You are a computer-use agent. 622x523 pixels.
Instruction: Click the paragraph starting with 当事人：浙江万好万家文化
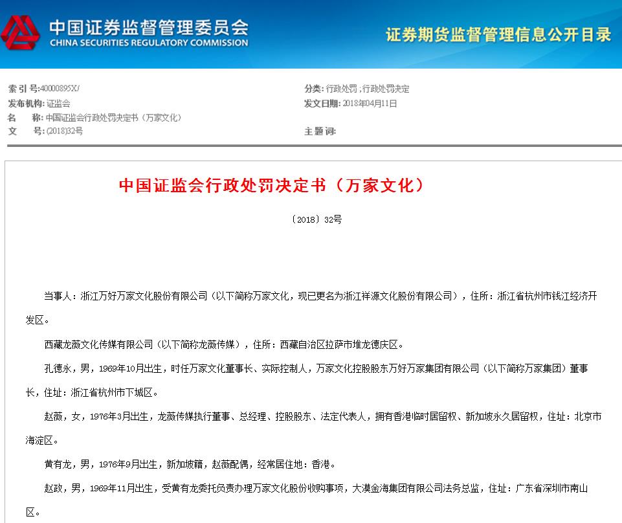pyautogui.click(x=320, y=296)
